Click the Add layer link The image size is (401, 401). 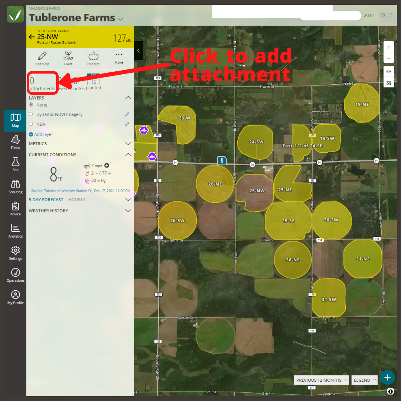[41, 134]
